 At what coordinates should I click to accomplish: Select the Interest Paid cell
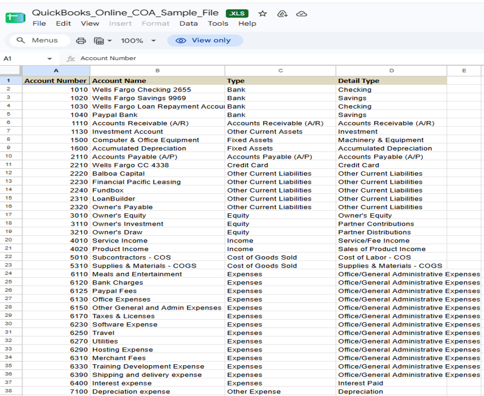coord(391,383)
